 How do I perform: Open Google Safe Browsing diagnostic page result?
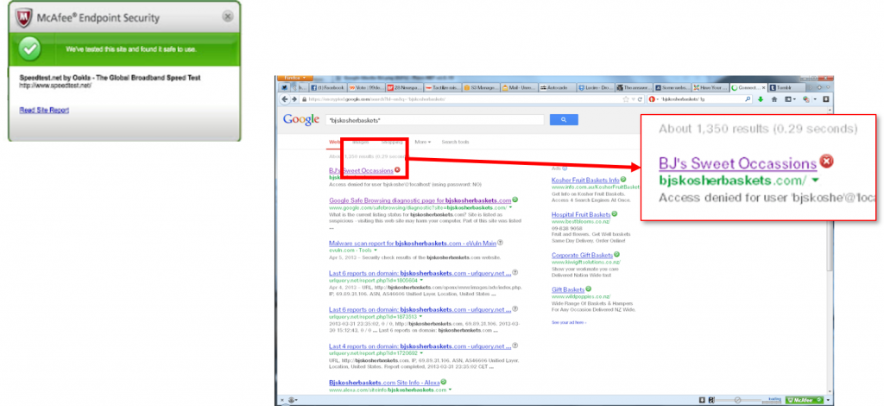420,200
